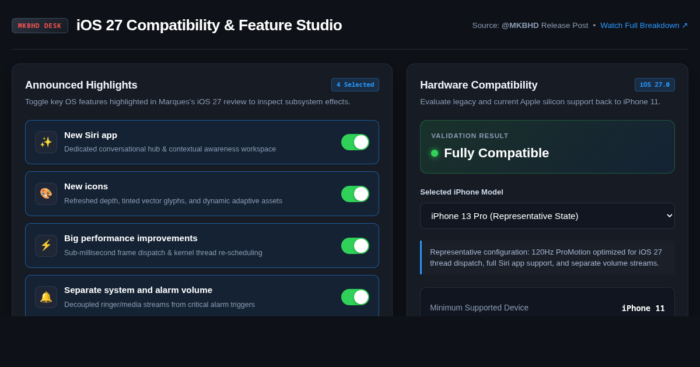The image size is (700, 367).
Task: Click the VALIDATION RESULT label
Action: click(470, 136)
